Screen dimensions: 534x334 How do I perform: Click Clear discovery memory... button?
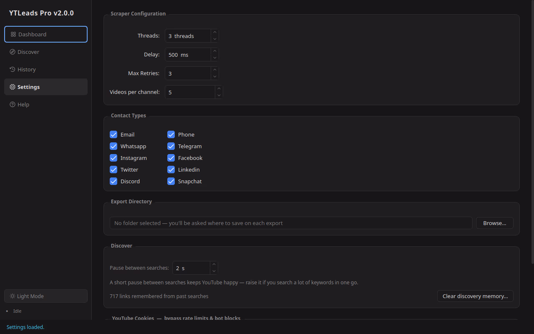(475, 296)
